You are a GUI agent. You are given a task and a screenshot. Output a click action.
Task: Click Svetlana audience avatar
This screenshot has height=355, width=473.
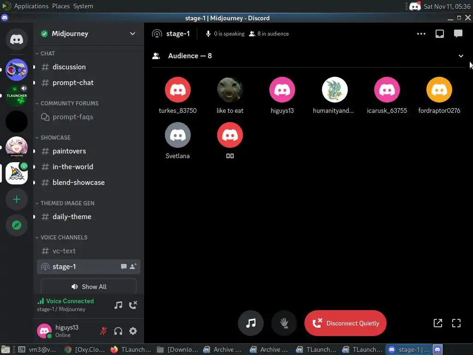tap(178, 135)
